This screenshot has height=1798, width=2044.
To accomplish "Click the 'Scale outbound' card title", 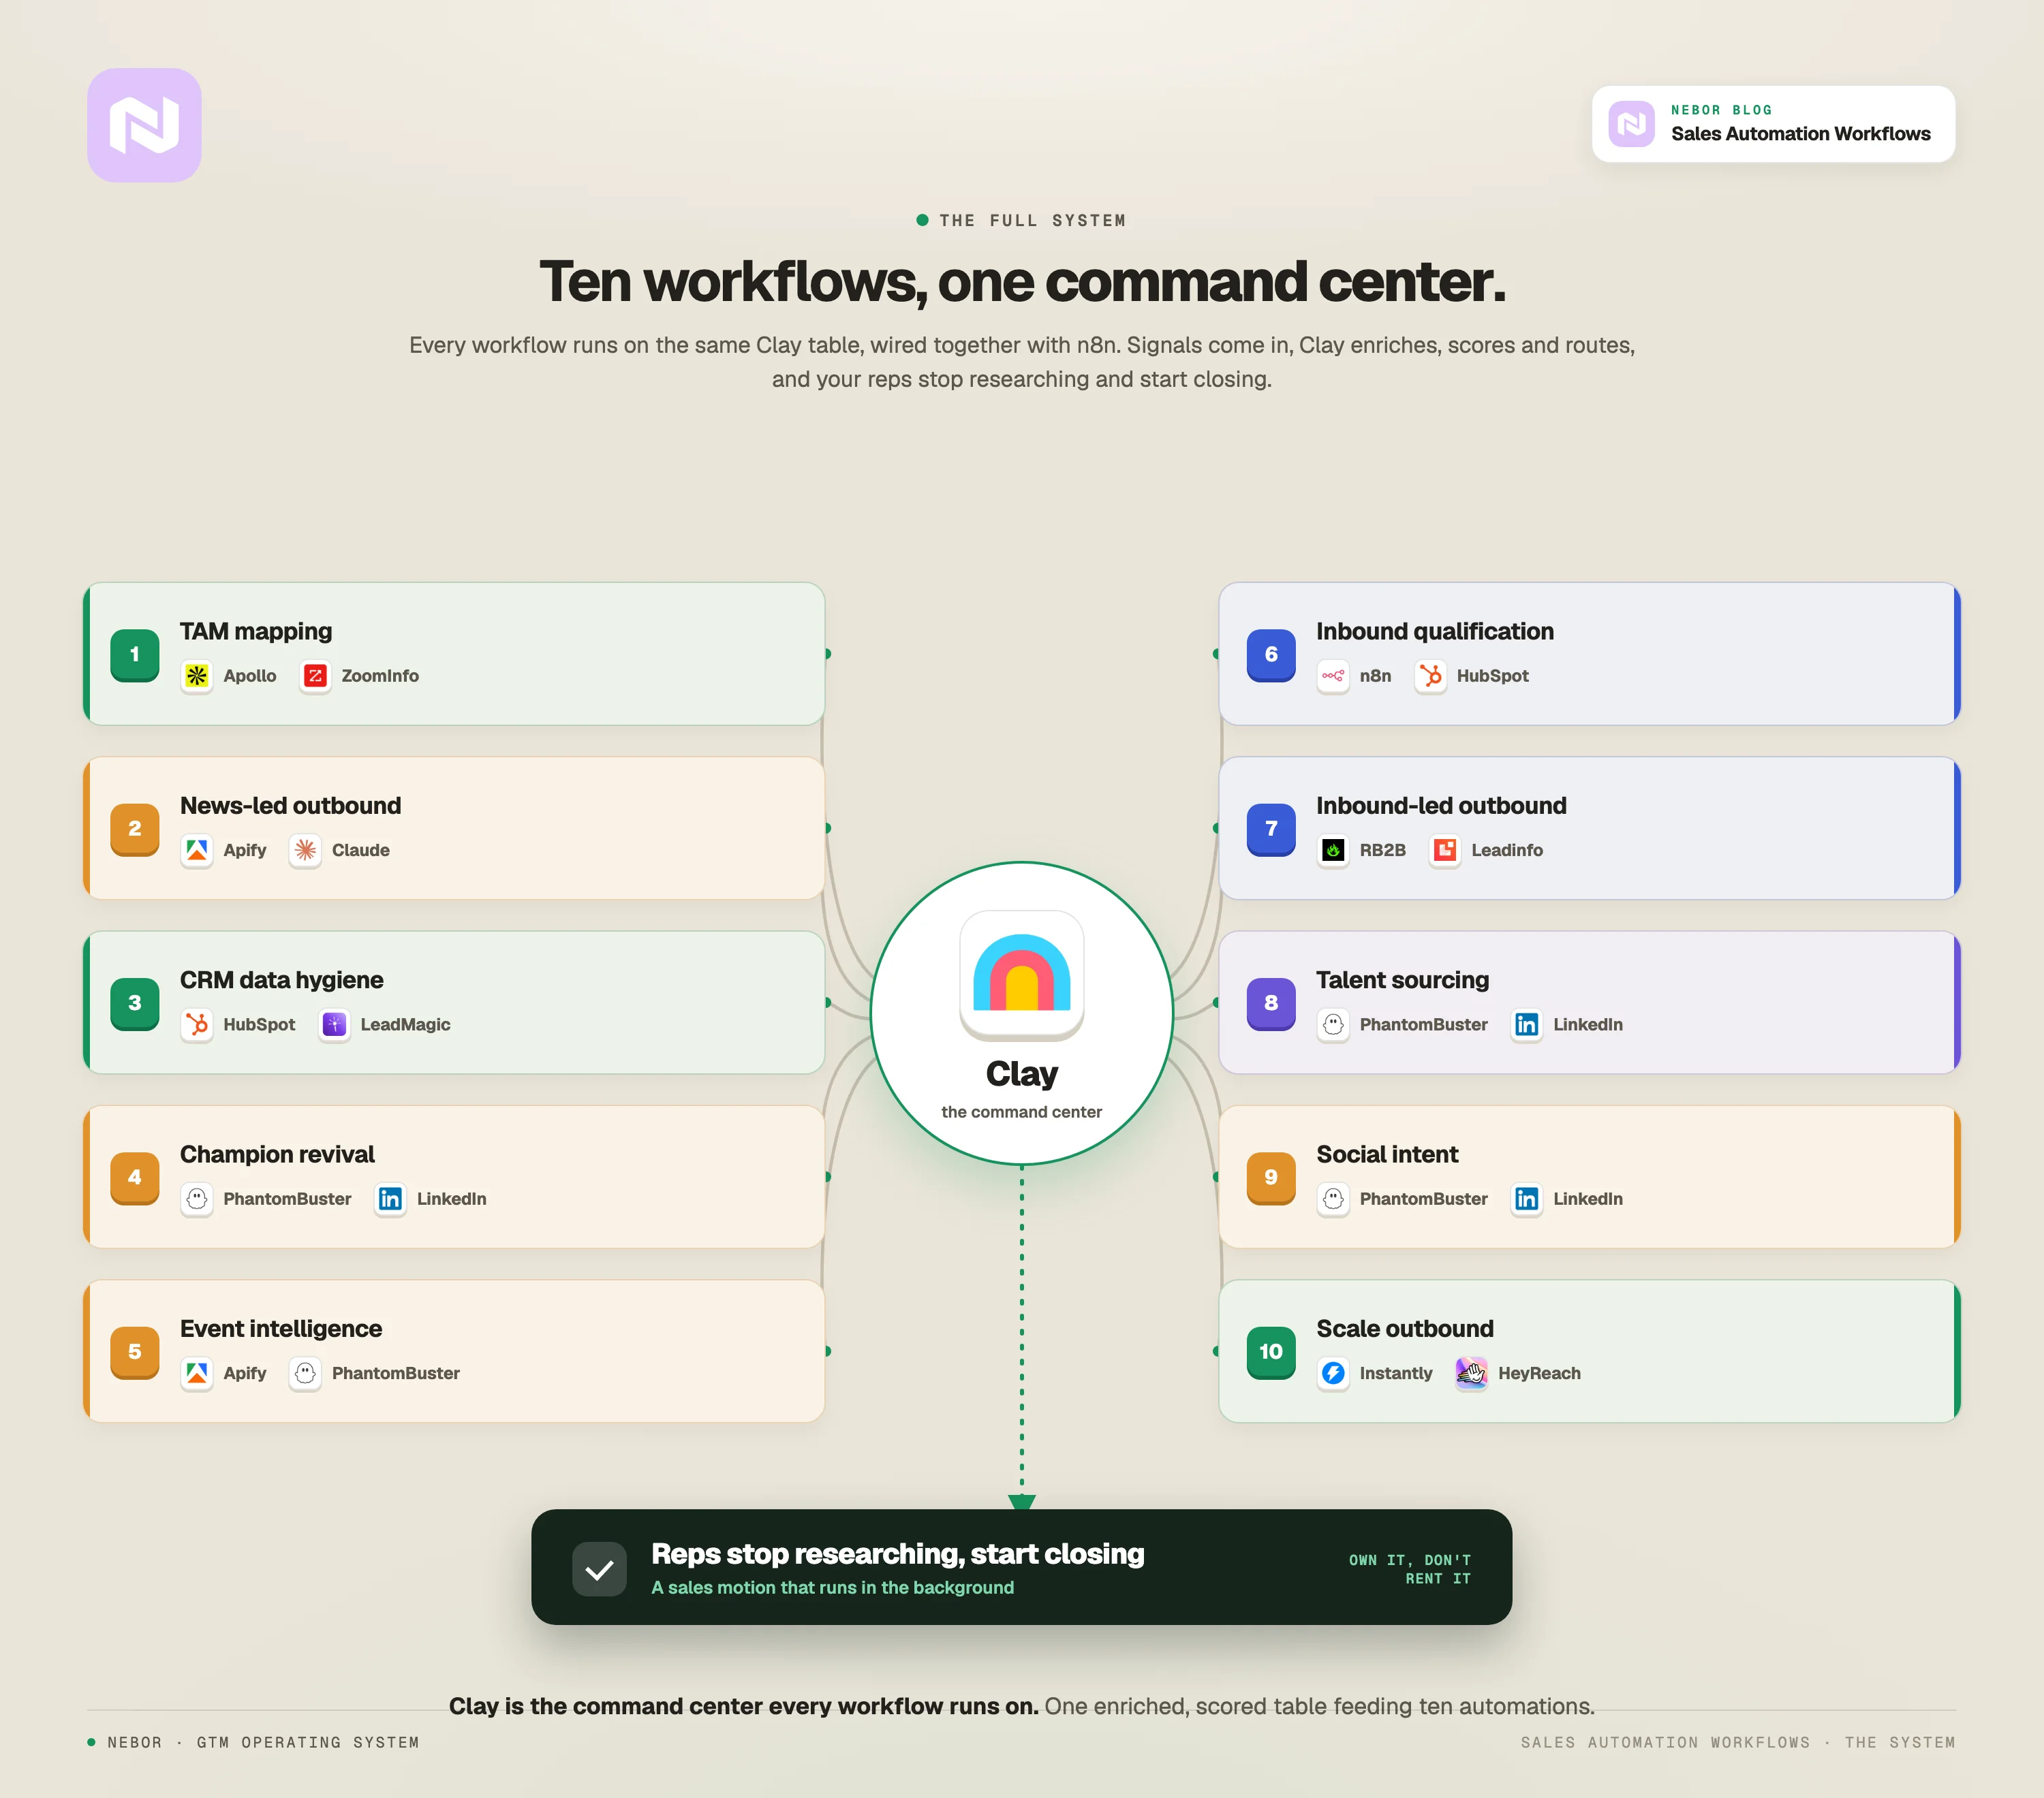I will [1405, 1330].
